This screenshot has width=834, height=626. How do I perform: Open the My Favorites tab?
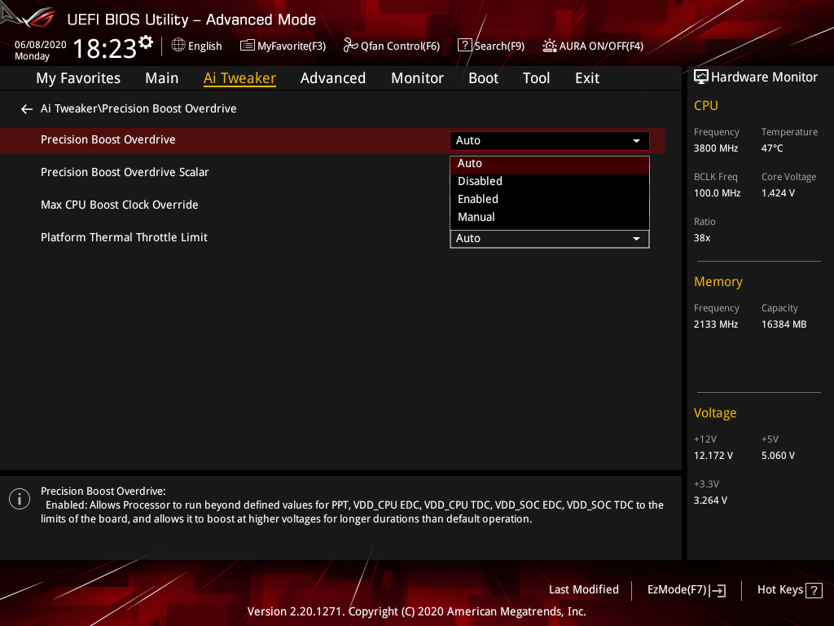pyautogui.click(x=78, y=78)
